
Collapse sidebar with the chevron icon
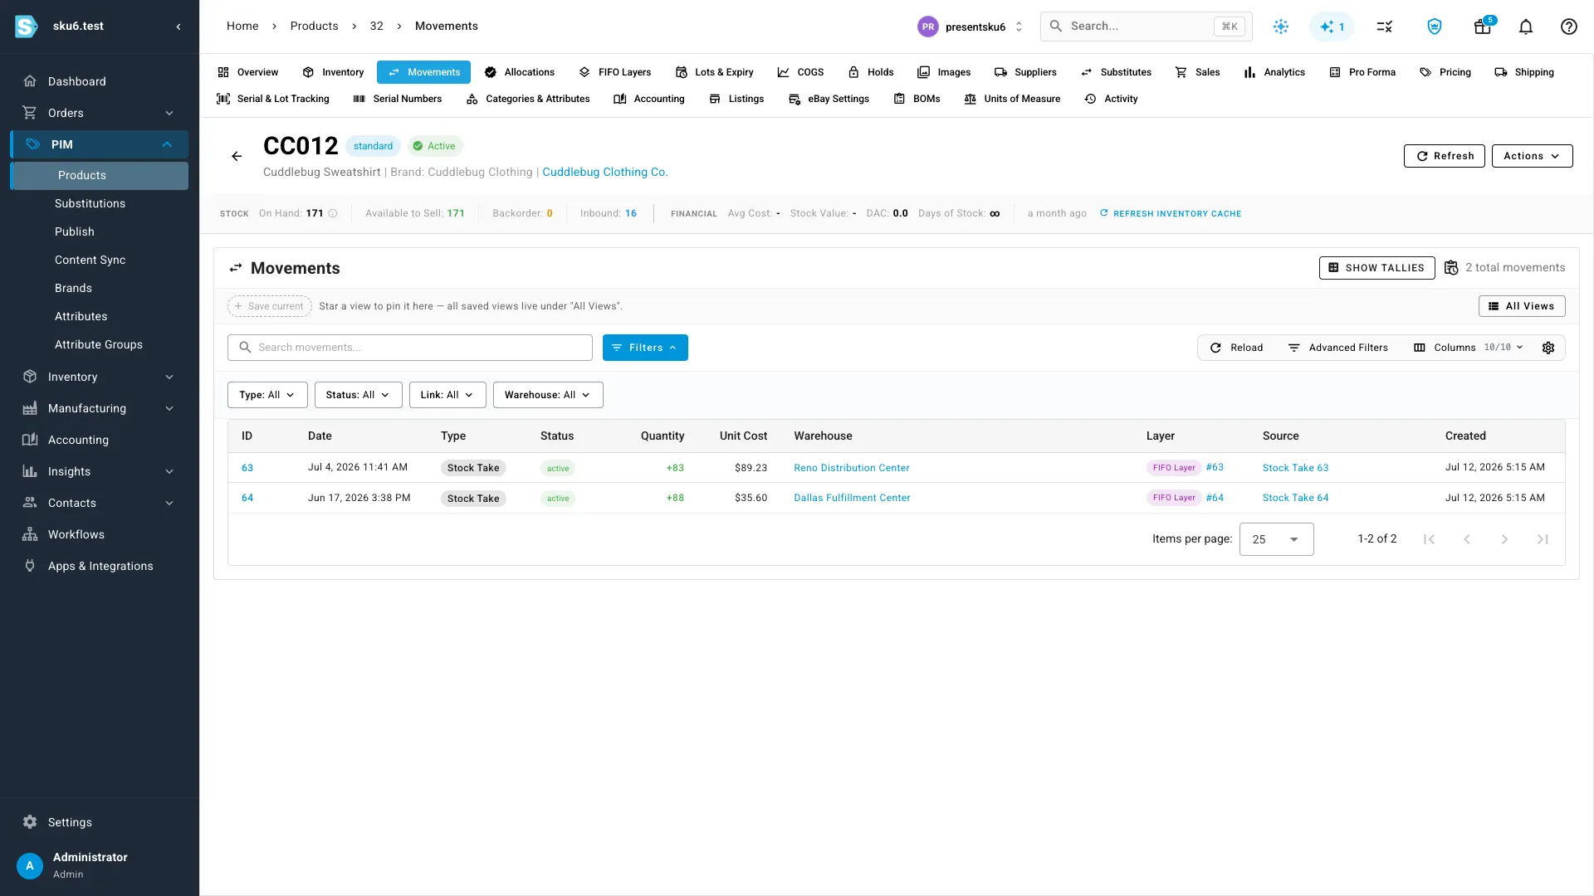point(178,27)
